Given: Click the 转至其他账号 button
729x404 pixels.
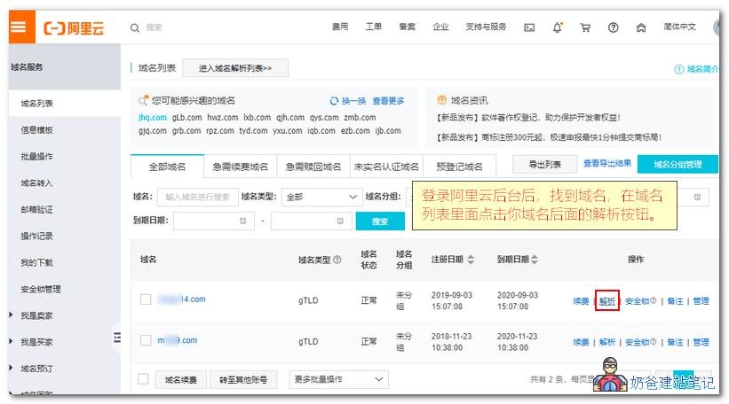Looking at the screenshot, I should point(243,380).
